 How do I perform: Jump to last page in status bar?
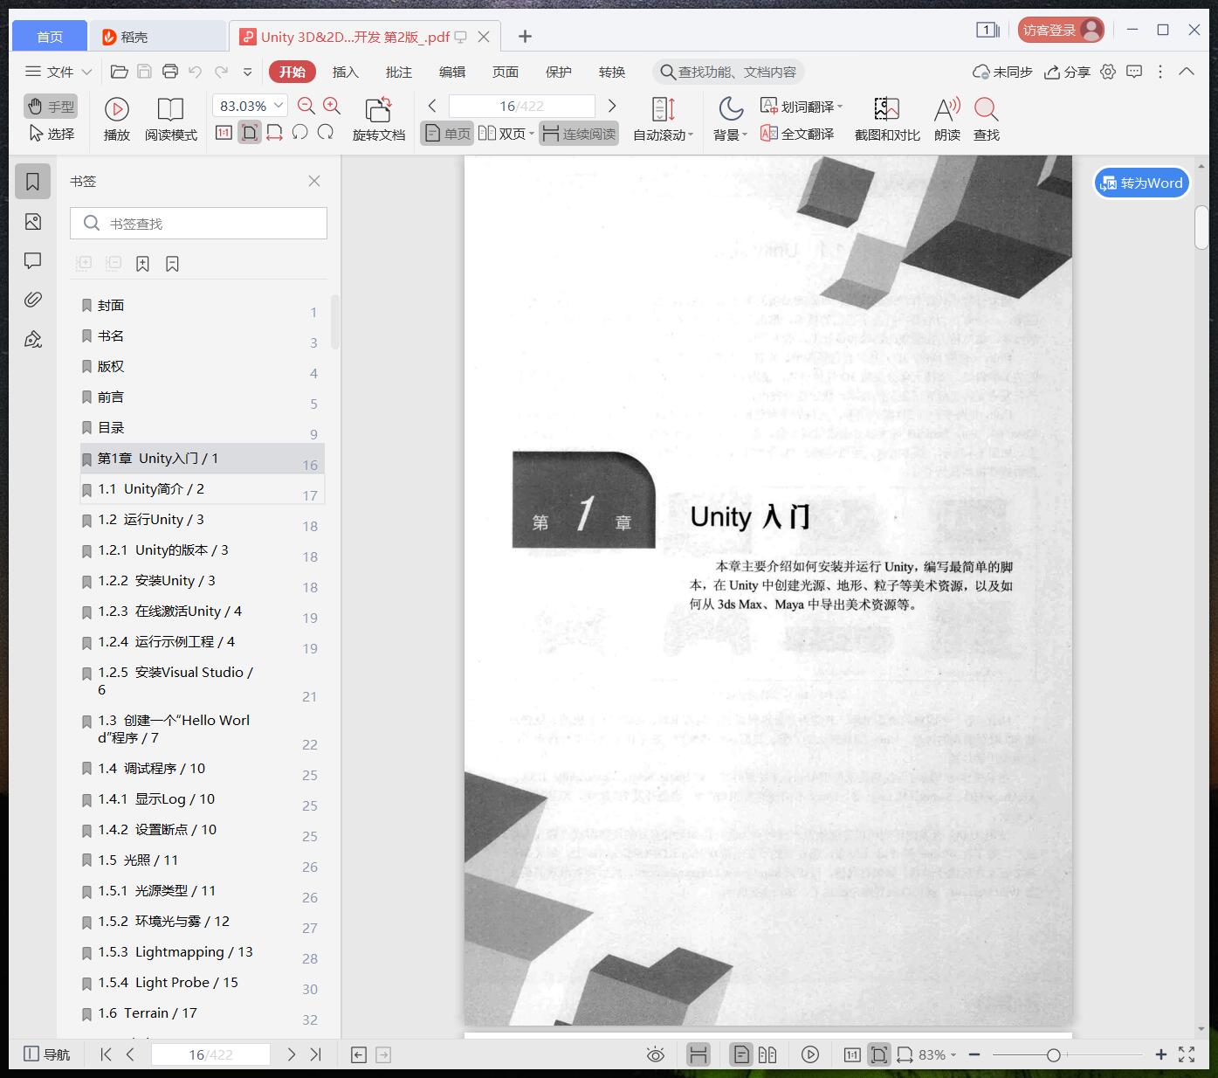tap(316, 1054)
